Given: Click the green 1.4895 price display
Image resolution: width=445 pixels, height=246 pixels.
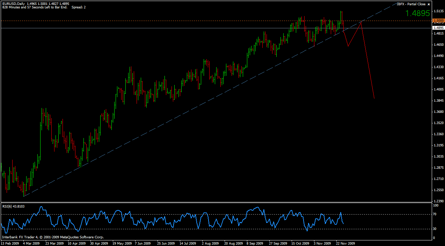Looking at the screenshot, I should tap(417, 14).
